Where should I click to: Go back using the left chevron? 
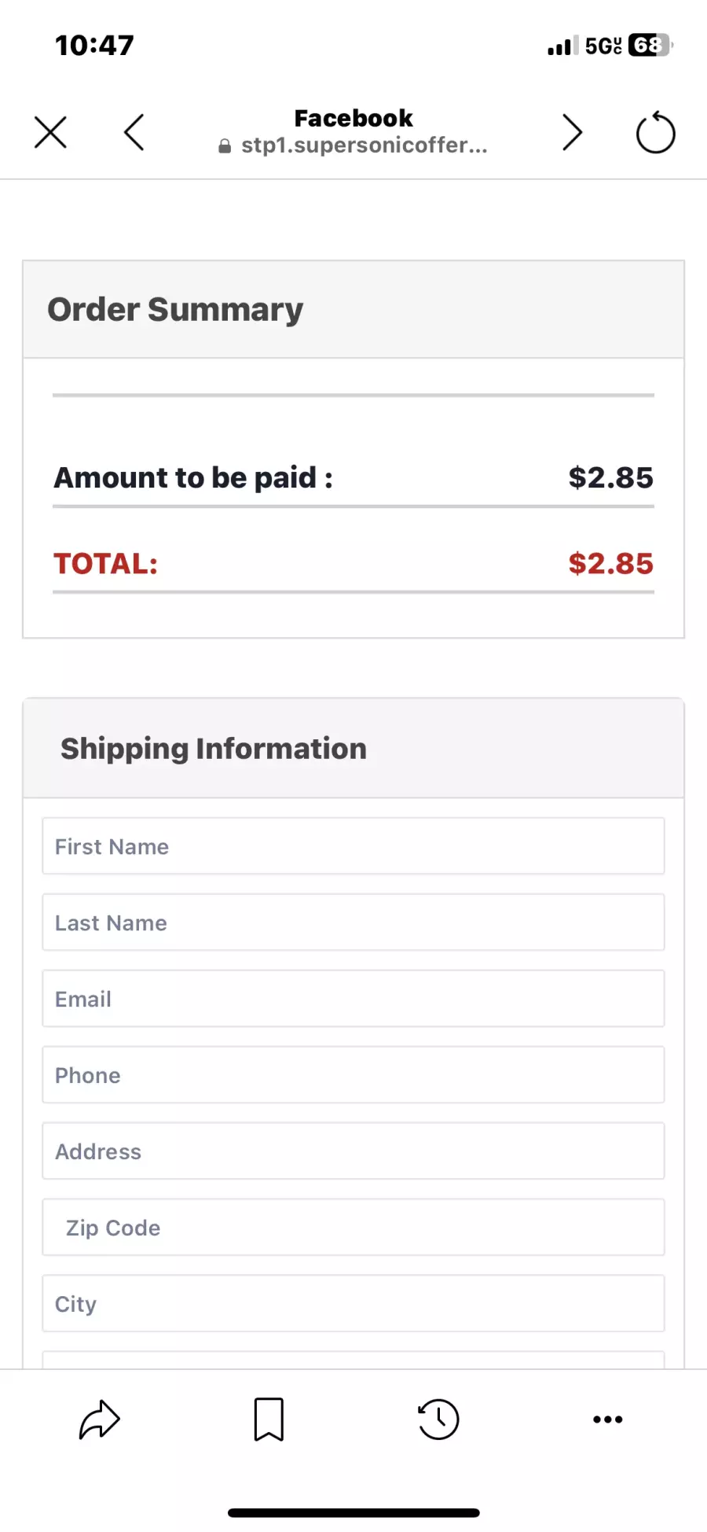click(x=134, y=132)
